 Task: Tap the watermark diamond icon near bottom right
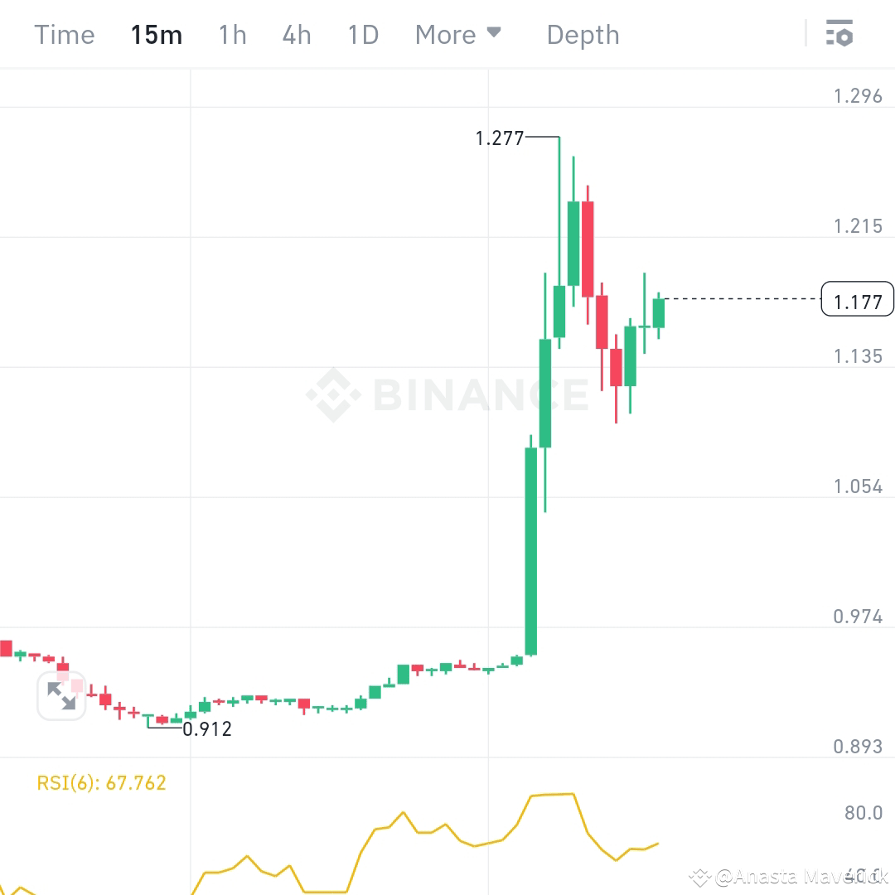[x=700, y=874]
